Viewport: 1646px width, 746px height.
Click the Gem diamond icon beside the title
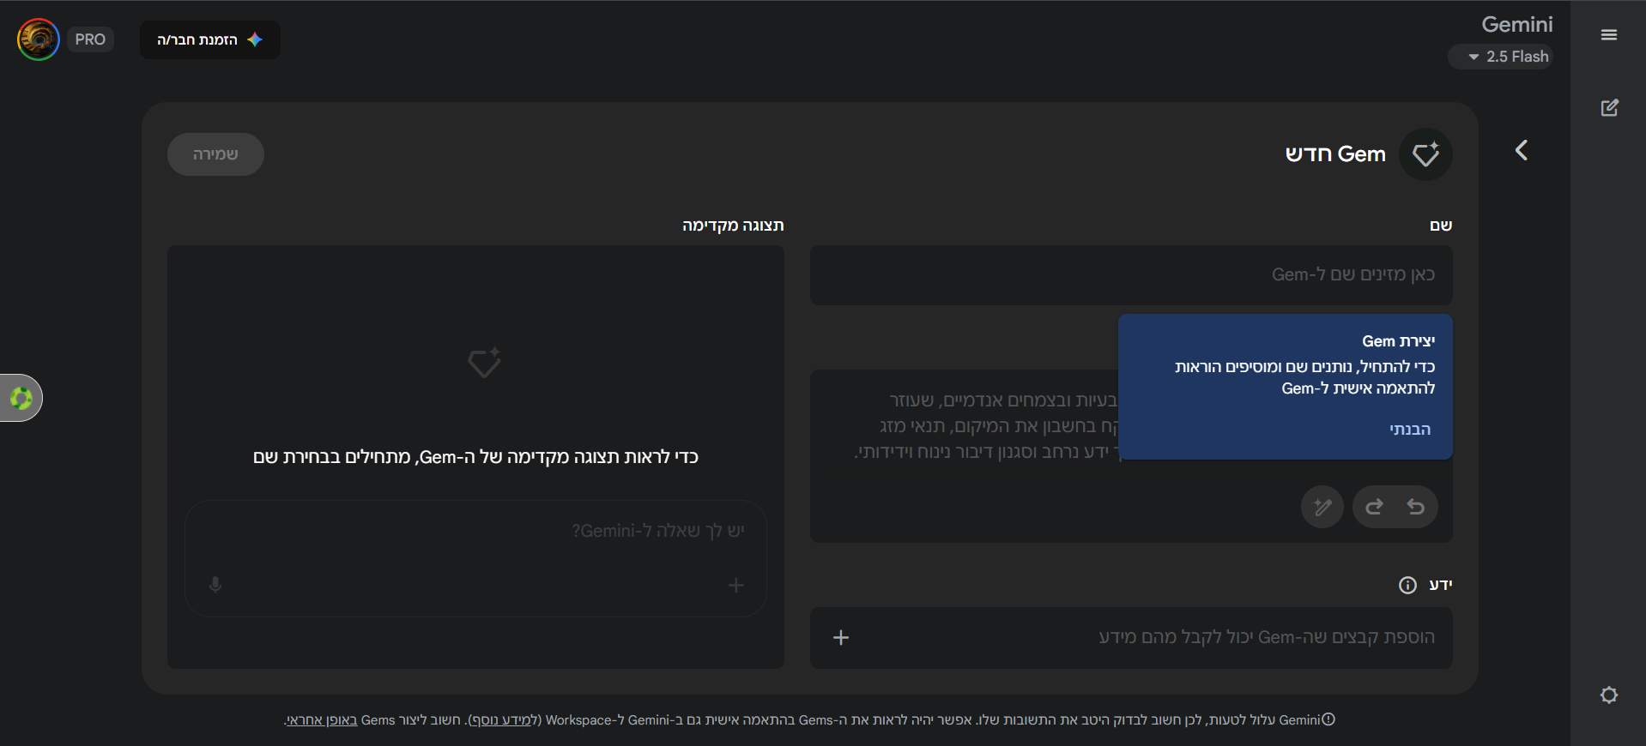pyautogui.click(x=1425, y=154)
